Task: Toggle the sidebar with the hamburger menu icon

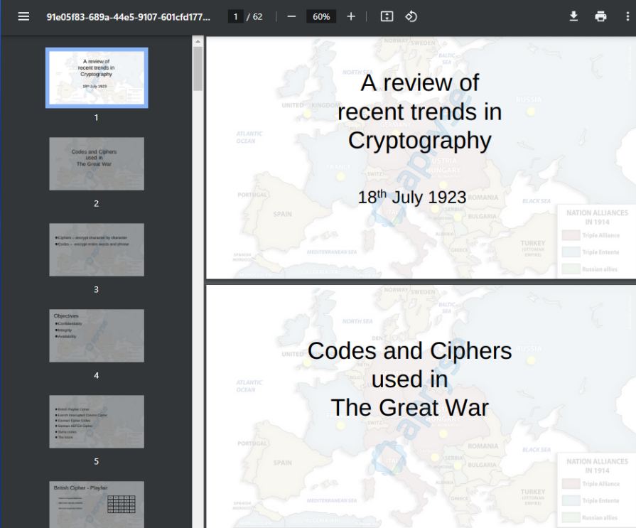Action: (x=23, y=16)
